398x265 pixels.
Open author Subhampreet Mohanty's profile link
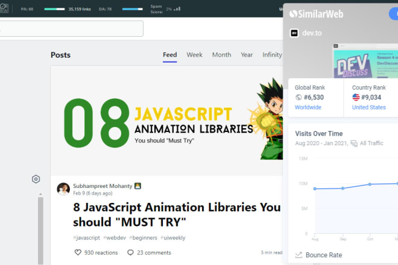103,186
